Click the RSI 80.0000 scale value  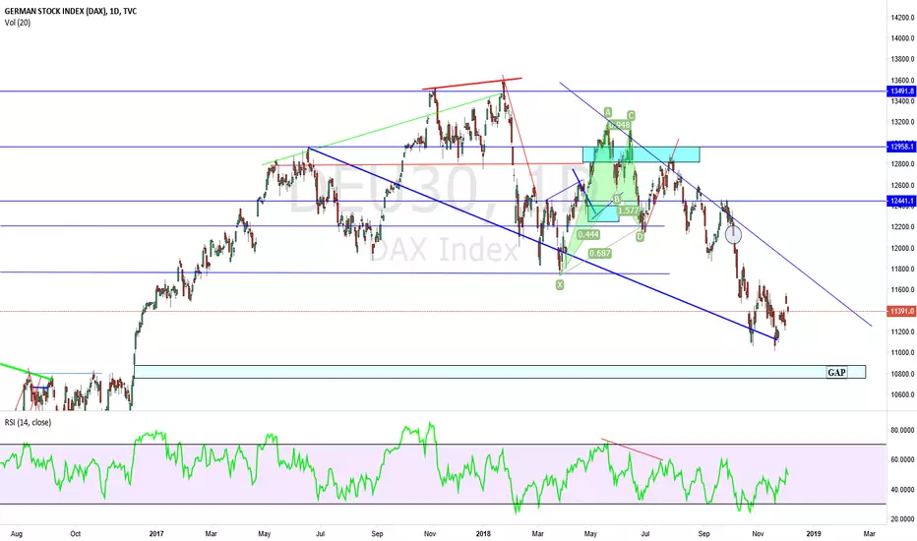coord(902,430)
